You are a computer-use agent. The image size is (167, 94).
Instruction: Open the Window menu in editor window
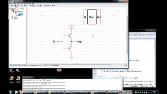[138, 33]
